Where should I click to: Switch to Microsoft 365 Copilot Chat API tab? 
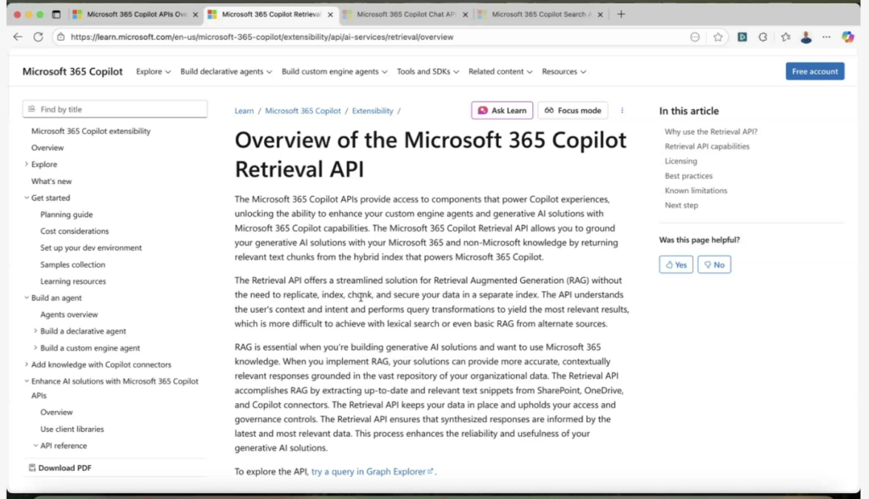pos(406,14)
